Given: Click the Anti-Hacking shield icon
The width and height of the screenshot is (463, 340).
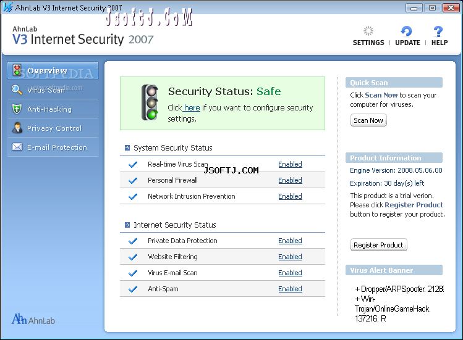Looking at the screenshot, I should tap(17, 109).
